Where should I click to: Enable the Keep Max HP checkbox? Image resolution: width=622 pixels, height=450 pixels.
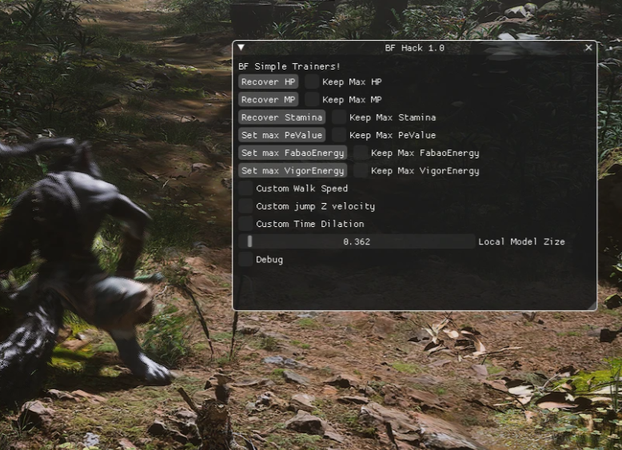coord(312,82)
